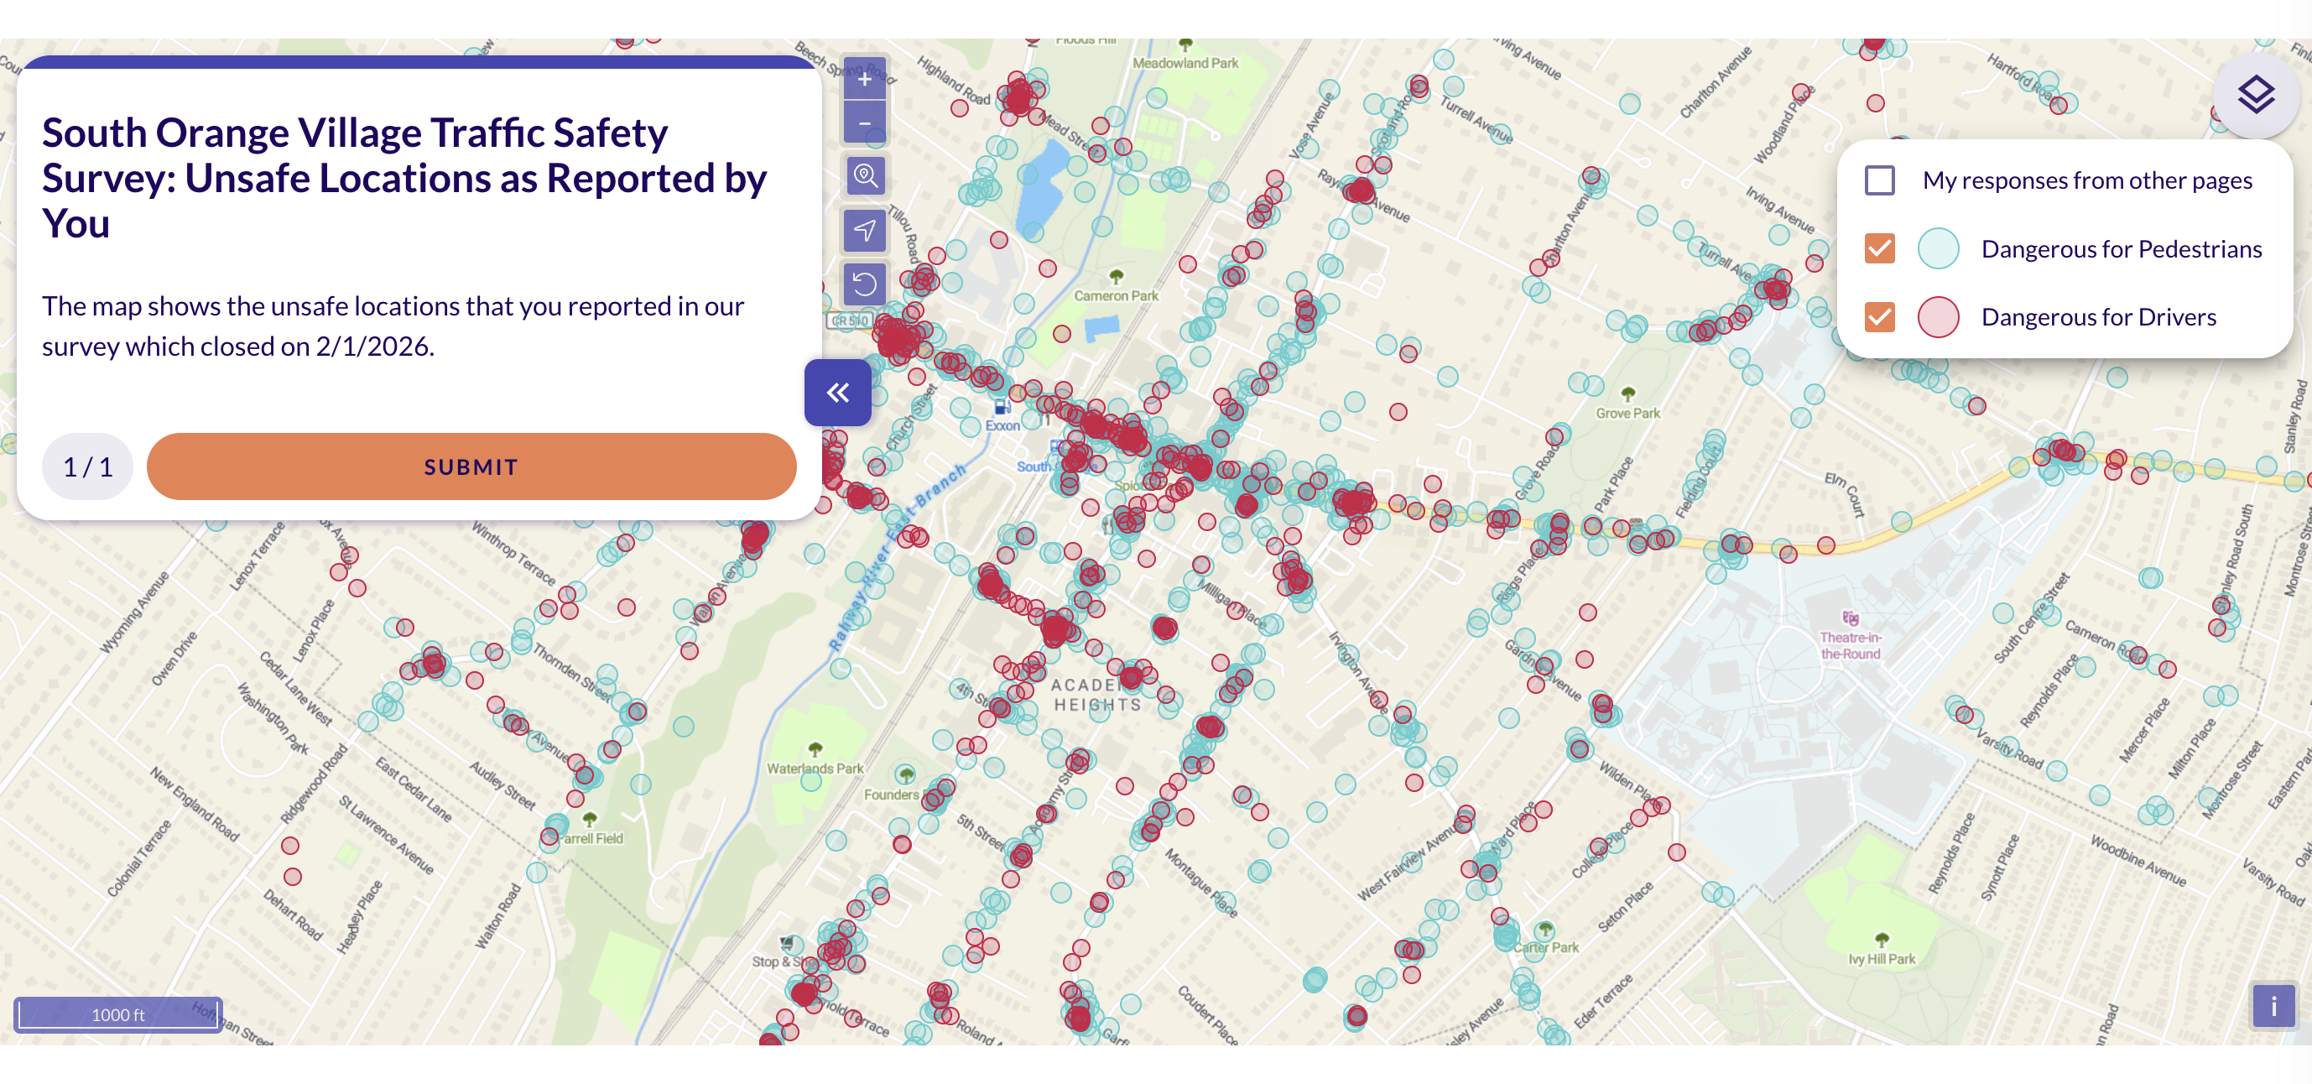This screenshot has height=1084, width=2312.
Task: Open the map info button
Action: (2273, 1006)
